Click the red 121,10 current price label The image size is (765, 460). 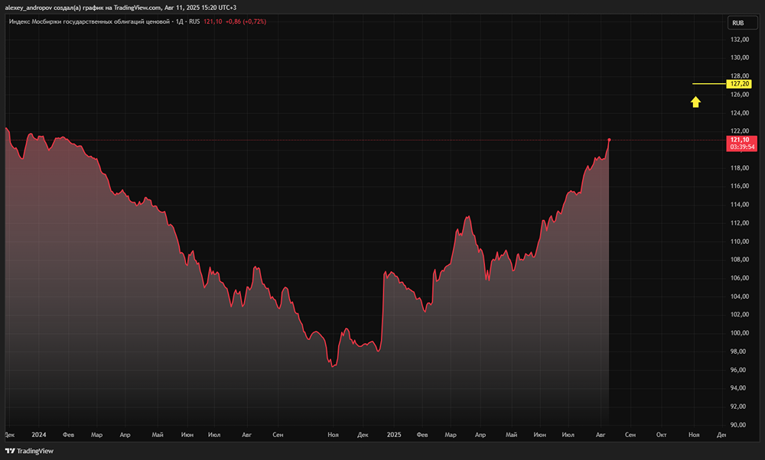(741, 140)
